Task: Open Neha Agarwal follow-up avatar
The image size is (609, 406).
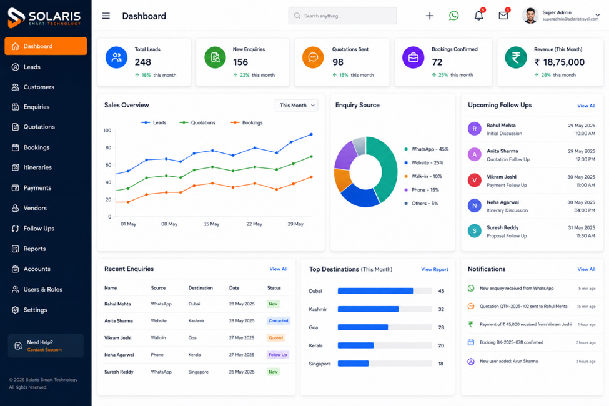Action: pos(474,205)
